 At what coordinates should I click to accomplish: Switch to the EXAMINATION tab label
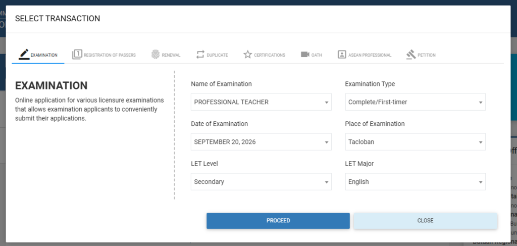tap(44, 55)
